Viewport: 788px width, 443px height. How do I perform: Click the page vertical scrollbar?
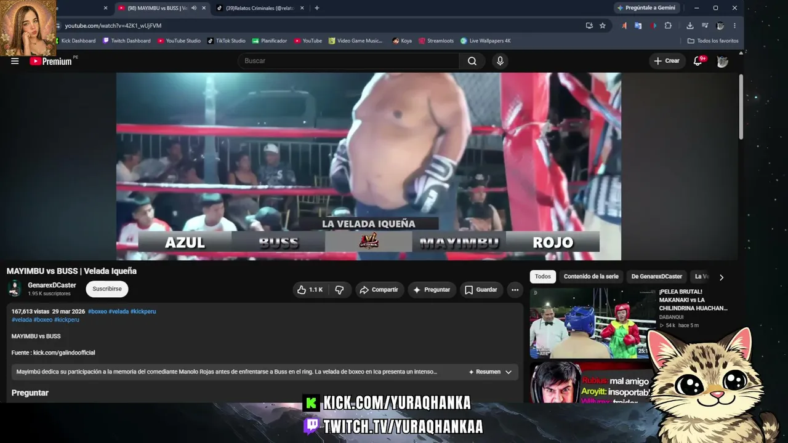pyautogui.click(x=741, y=108)
